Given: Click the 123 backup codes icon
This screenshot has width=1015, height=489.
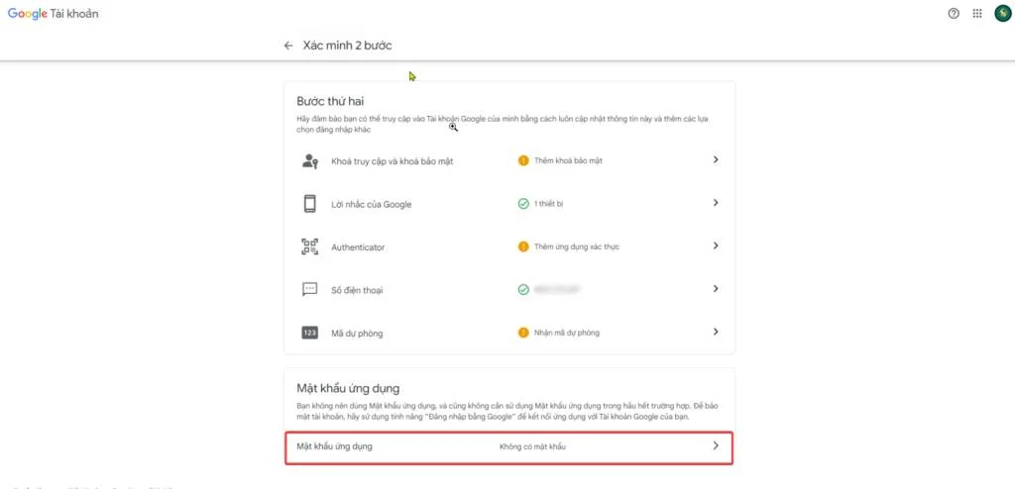Looking at the screenshot, I should [x=309, y=333].
